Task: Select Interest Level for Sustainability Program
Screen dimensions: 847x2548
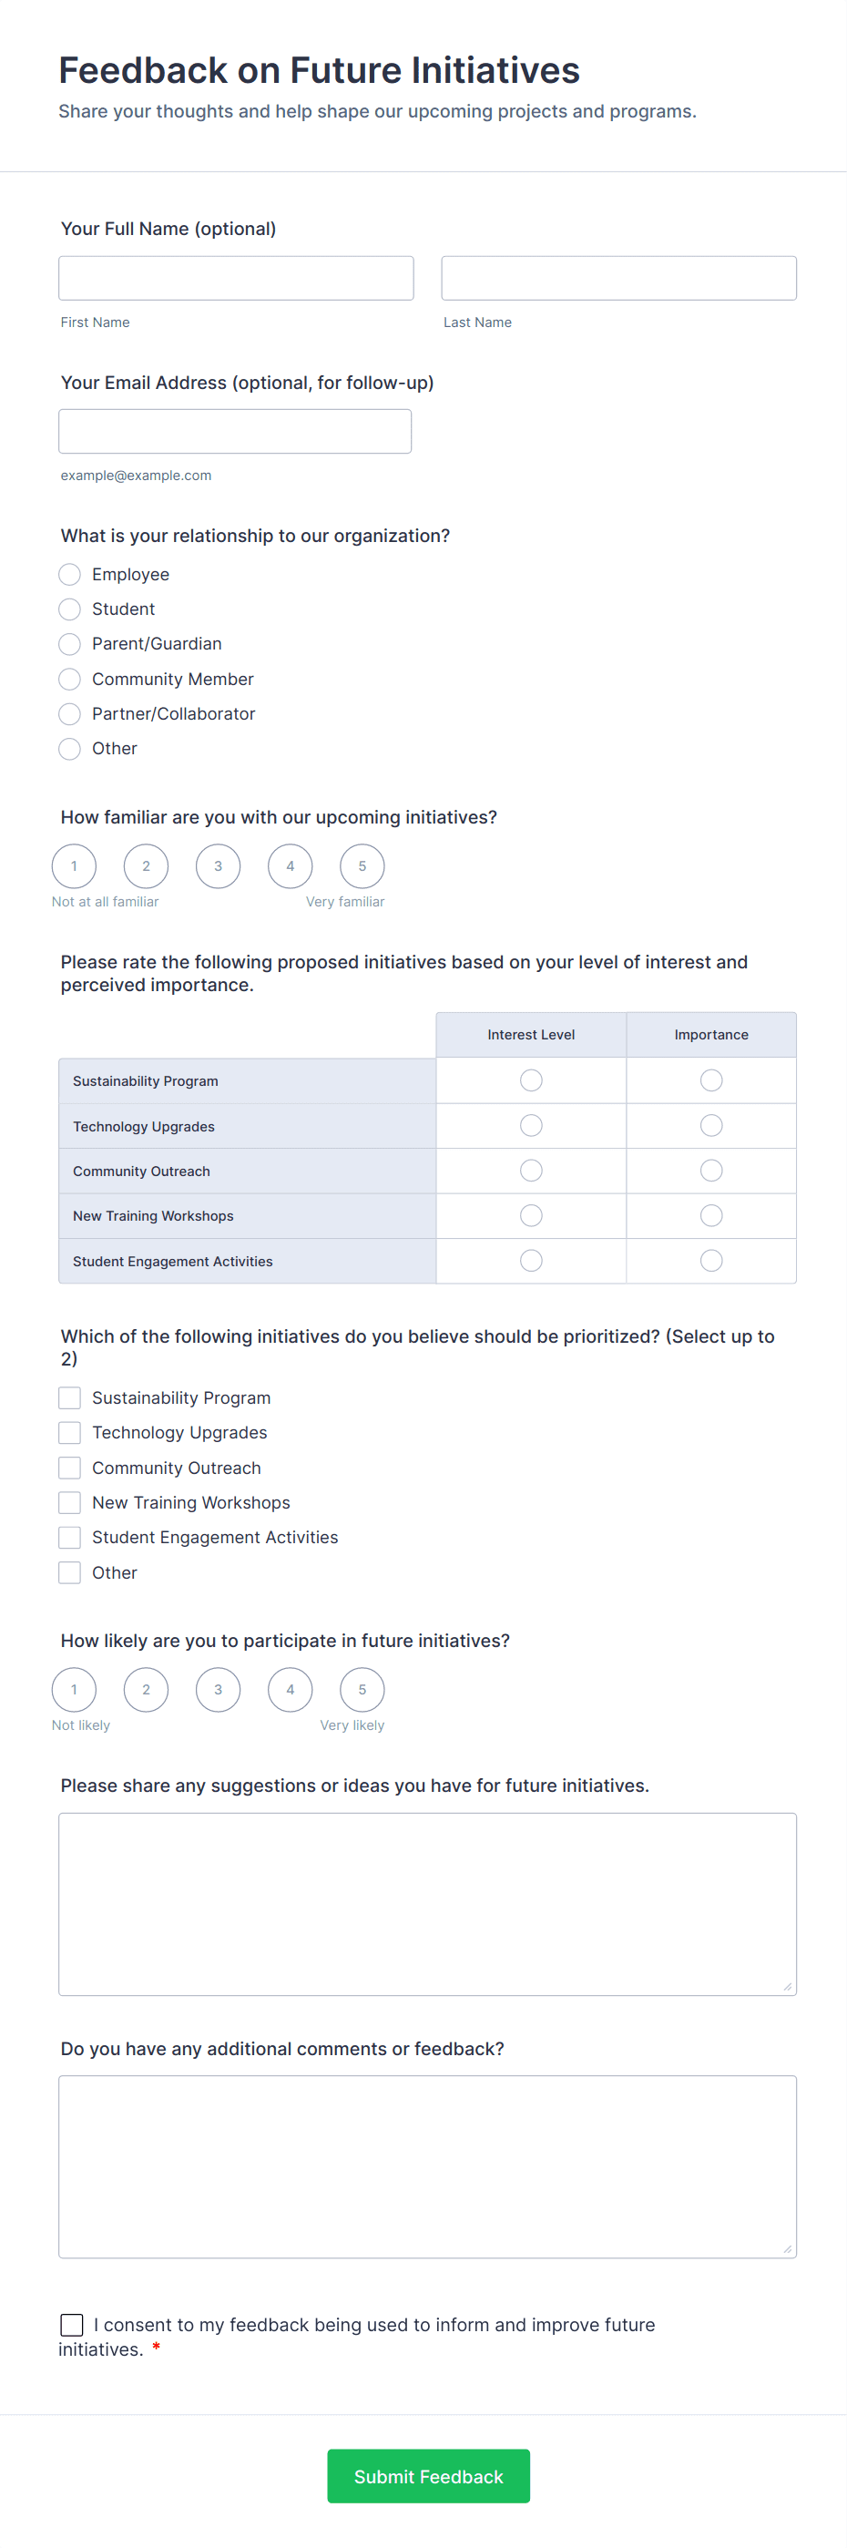Action: tap(531, 1080)
